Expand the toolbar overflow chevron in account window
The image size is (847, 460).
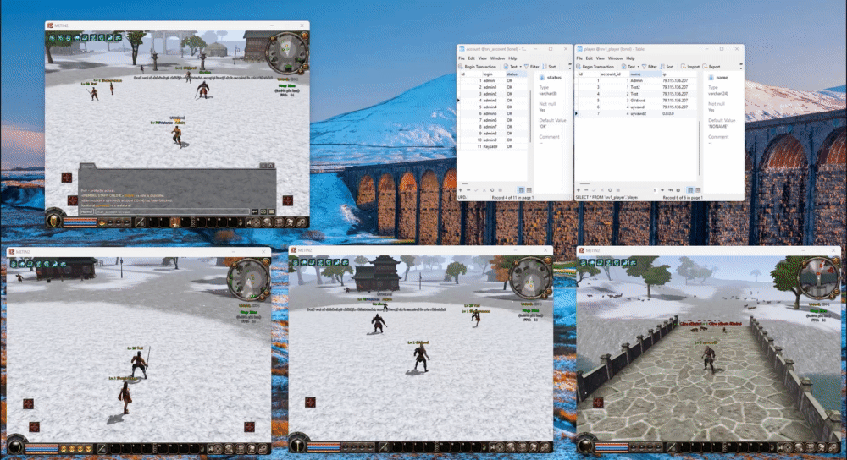click(569, 67)
